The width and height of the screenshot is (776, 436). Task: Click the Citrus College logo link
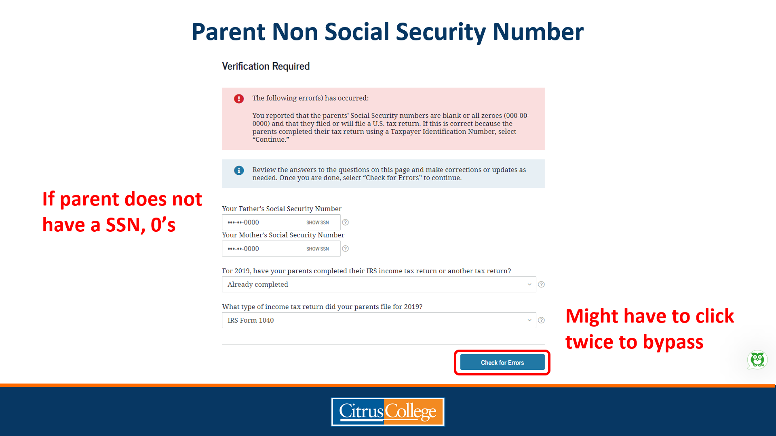pos(388,411)
